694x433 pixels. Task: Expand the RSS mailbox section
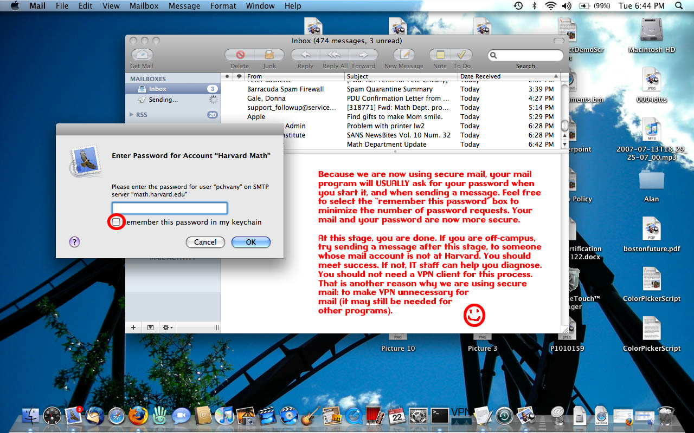pos(132,115)
